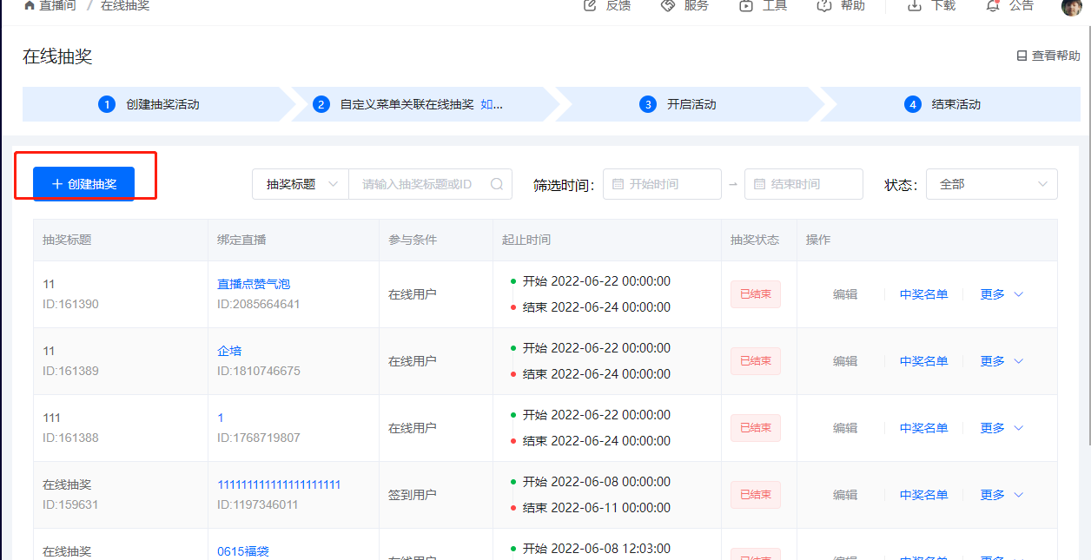Click the 创建抽奖 button

pyautogui.click(x=83, y=184)
